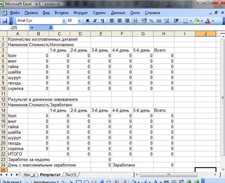This screenshot has height=183, width=225.
Task: Center align the cell text
Action: click(120, 21)
